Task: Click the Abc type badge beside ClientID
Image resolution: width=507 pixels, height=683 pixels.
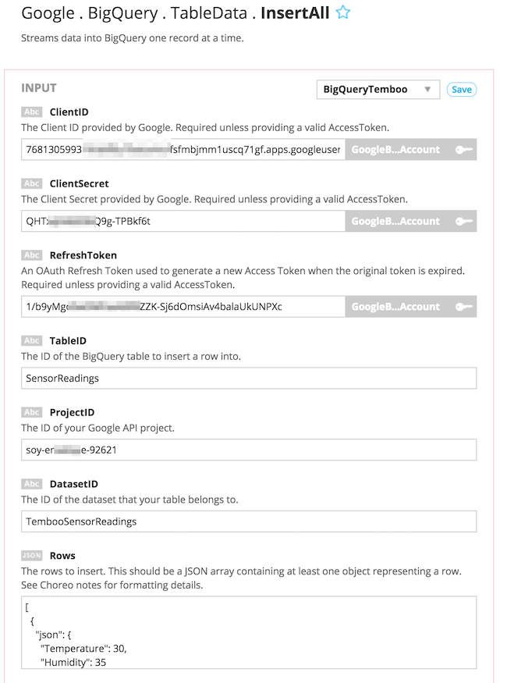Action: 31,112
